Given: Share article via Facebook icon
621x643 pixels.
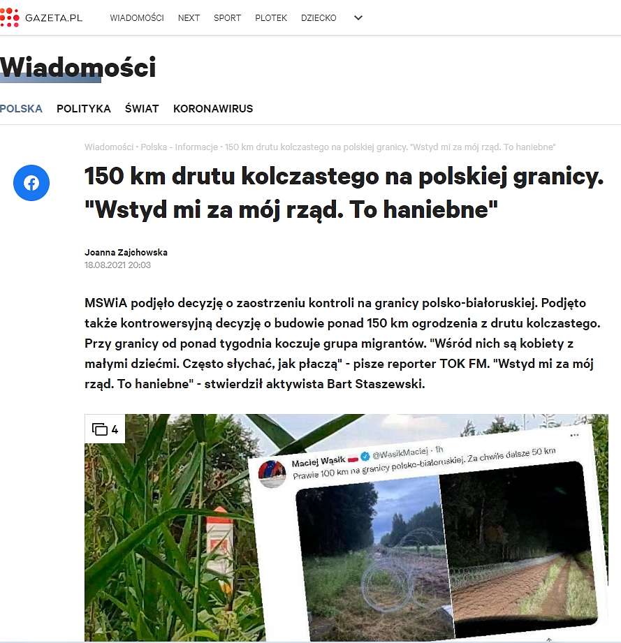Looking at the screenshot, I should point(31,183).
